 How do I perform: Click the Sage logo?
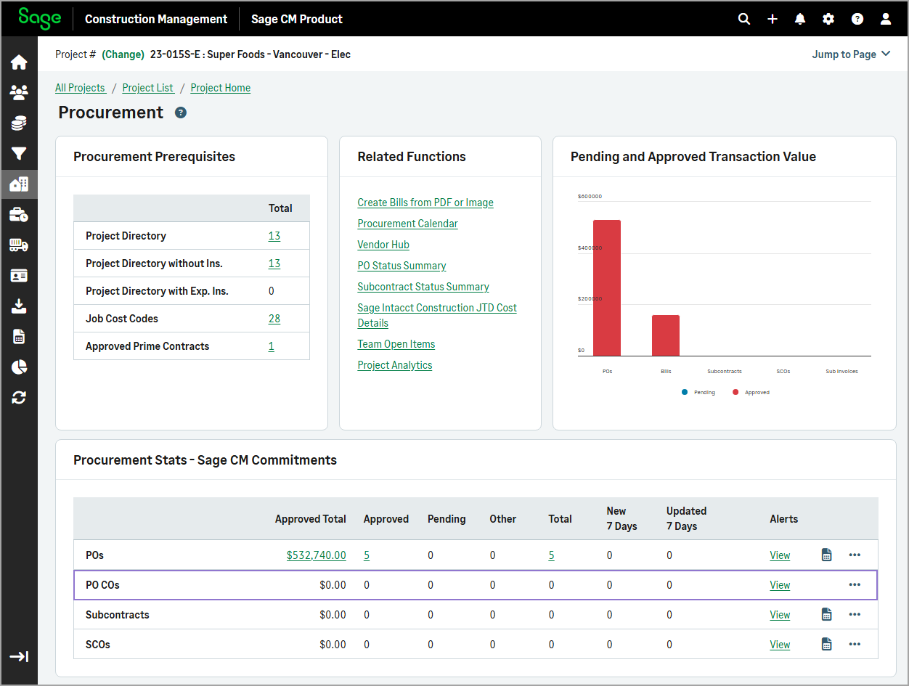click(x=40, y=18)
